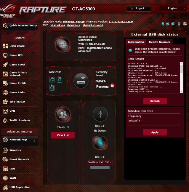The image size is (189, 192).
Task: Select the SanDisk USB 3.0 drive icon
Action: tap(100, 143)
